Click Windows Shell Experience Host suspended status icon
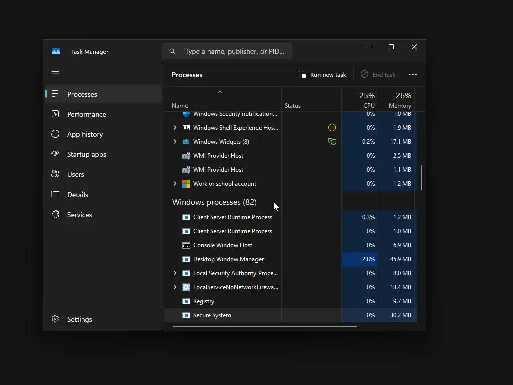 (x=332, y=128)
